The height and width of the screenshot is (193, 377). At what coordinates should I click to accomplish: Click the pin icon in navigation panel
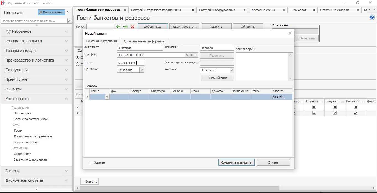[x=68, y=12]
